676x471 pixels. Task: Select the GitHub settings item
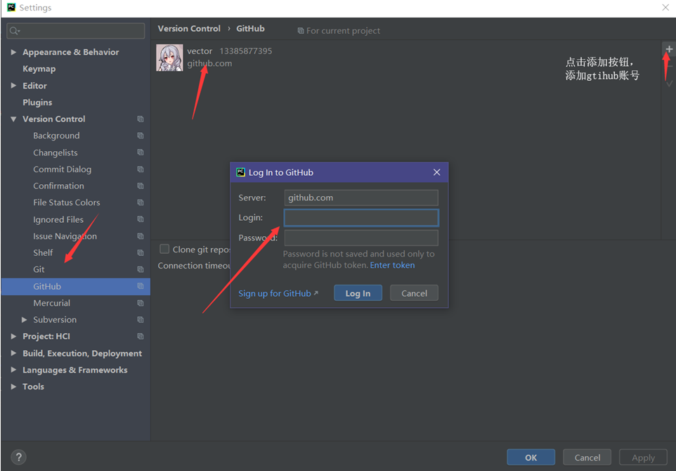click(x=76, y=286)
